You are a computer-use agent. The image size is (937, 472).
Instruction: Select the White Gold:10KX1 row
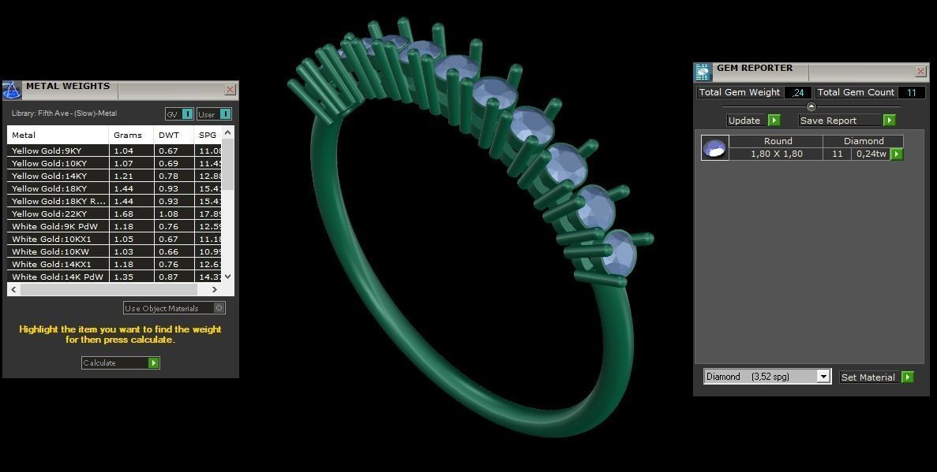pos(114,240)
